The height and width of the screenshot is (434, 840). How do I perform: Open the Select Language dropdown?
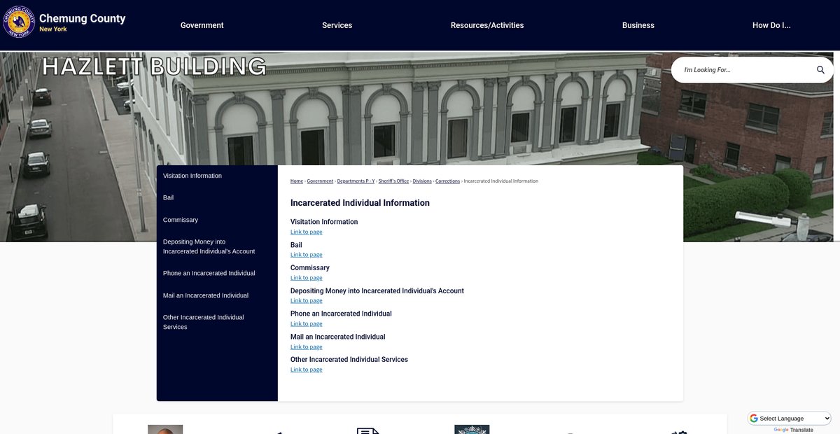click(790, 418)
